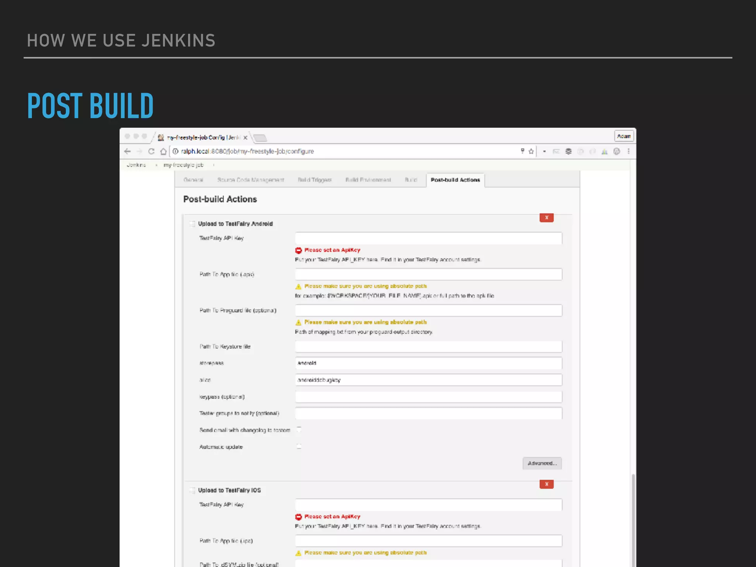The width and height of the screenshot is (756, 567).
Task: Remove the Upload to TestFairy iOS step
Action: [546, 484]
